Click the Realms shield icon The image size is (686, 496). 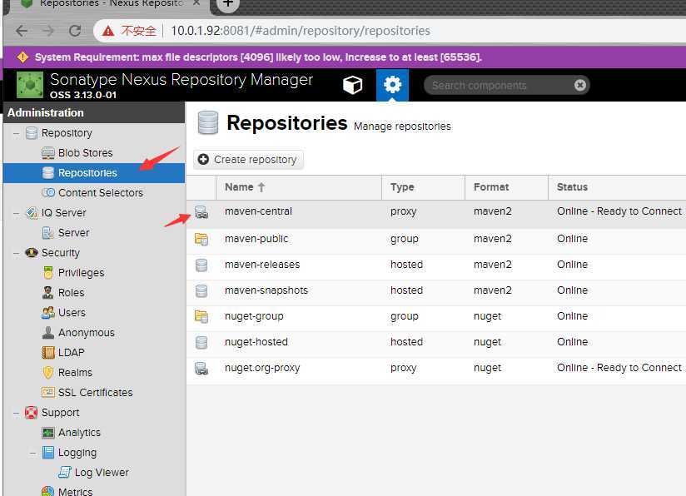click(48, 372)
